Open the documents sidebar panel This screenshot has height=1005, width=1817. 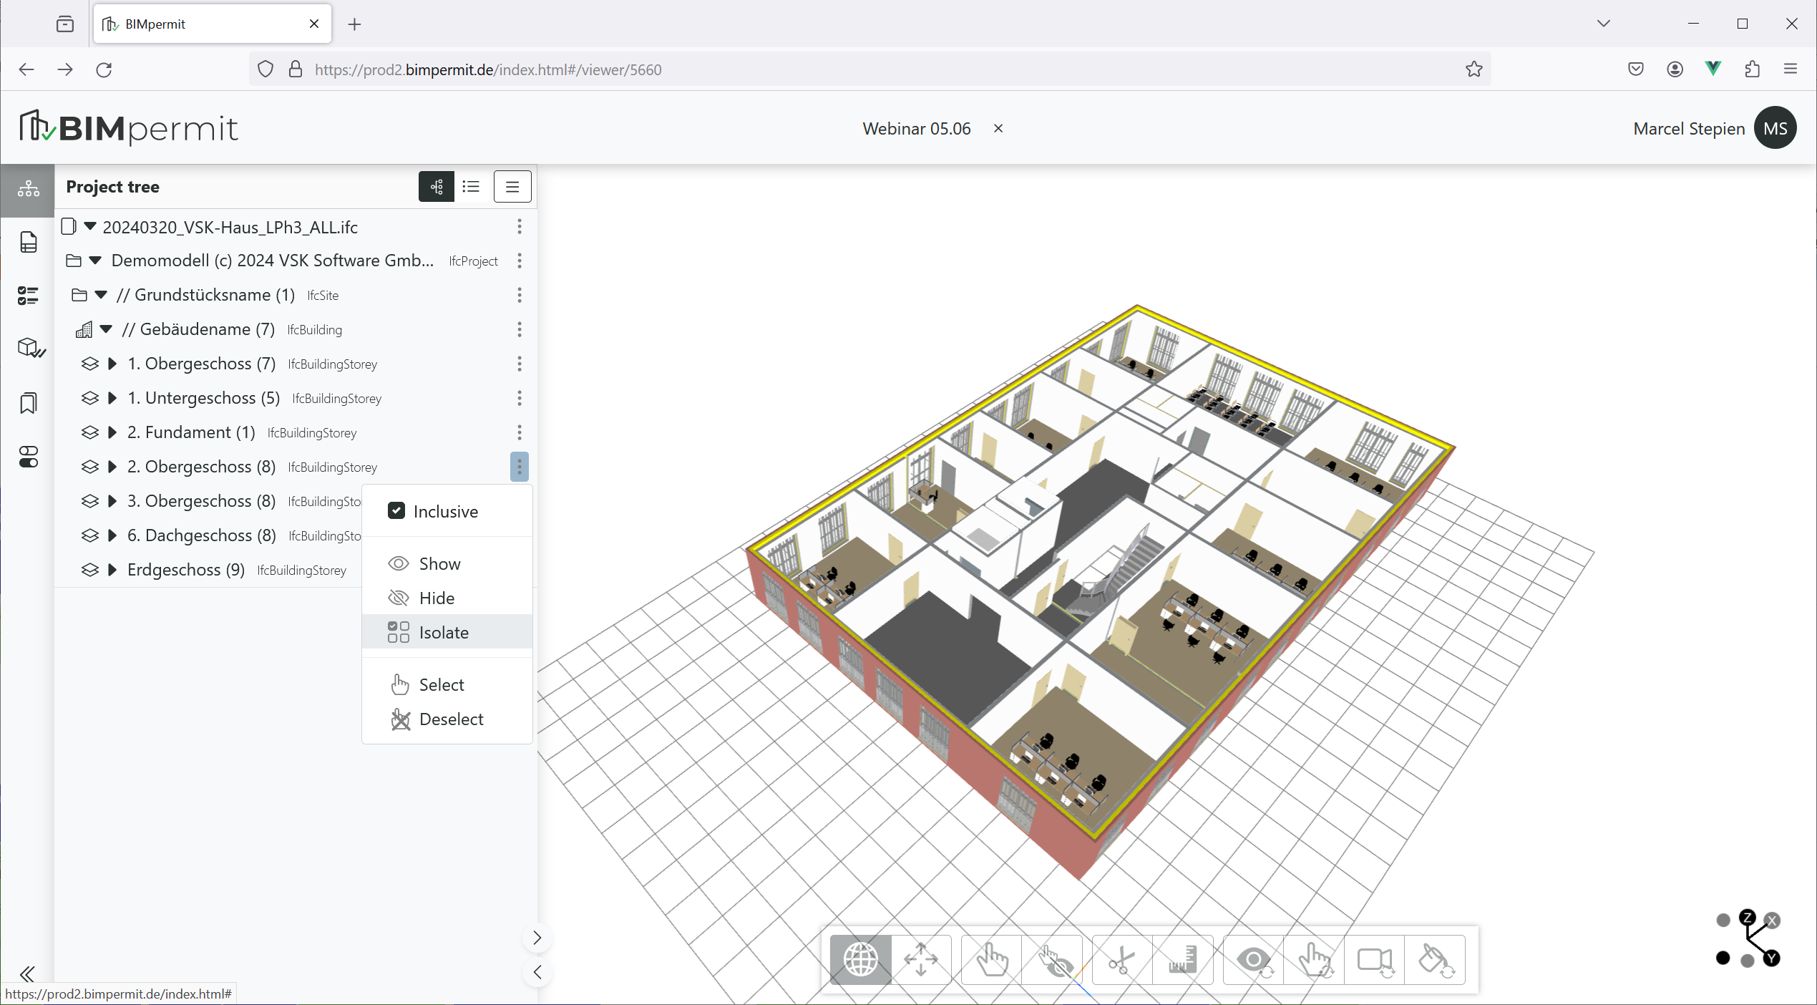click(x=28, y=242)
